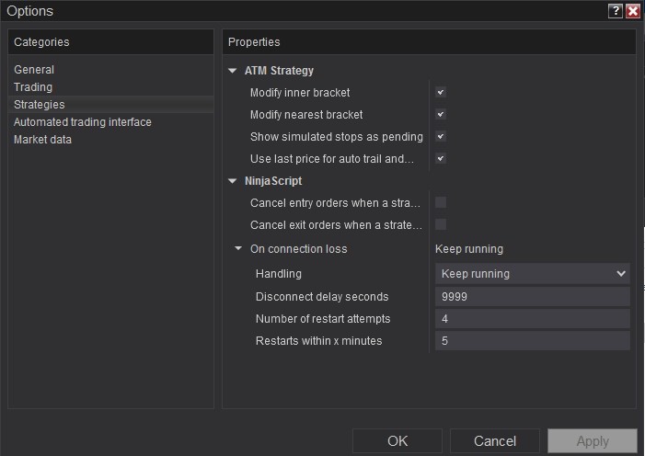This screenshot has width=645, height=456.
Task: Click the Cancel button
Action: pos(494,441)
